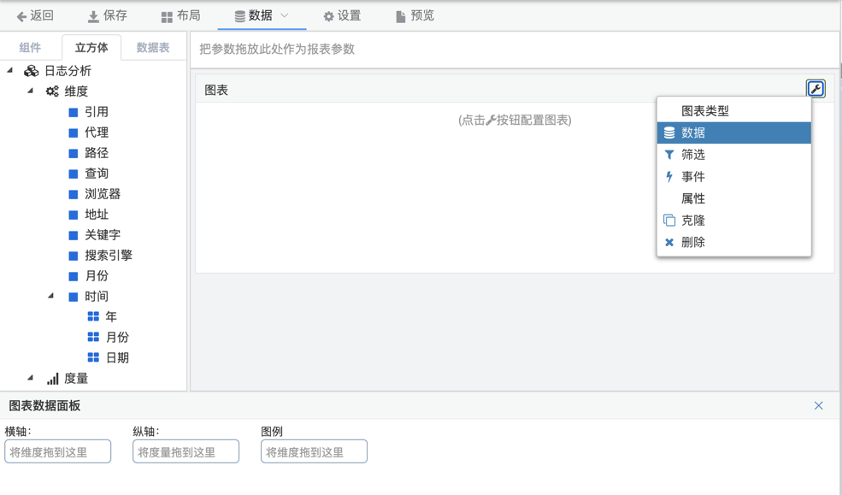Click the wrench configure icon on chart
Screen dimensions: 842x495
tap(816, 89)
